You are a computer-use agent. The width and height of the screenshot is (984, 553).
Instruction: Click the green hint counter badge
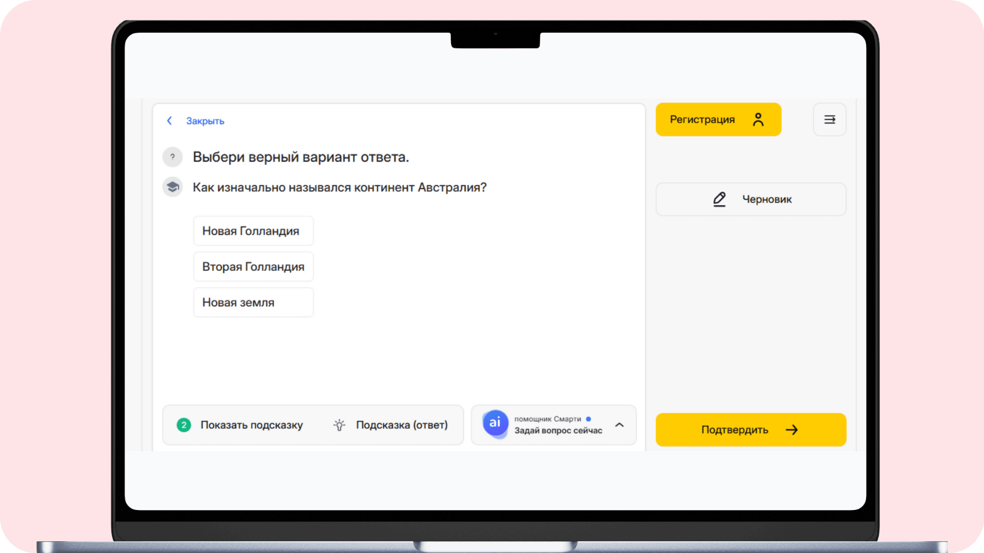184,425
